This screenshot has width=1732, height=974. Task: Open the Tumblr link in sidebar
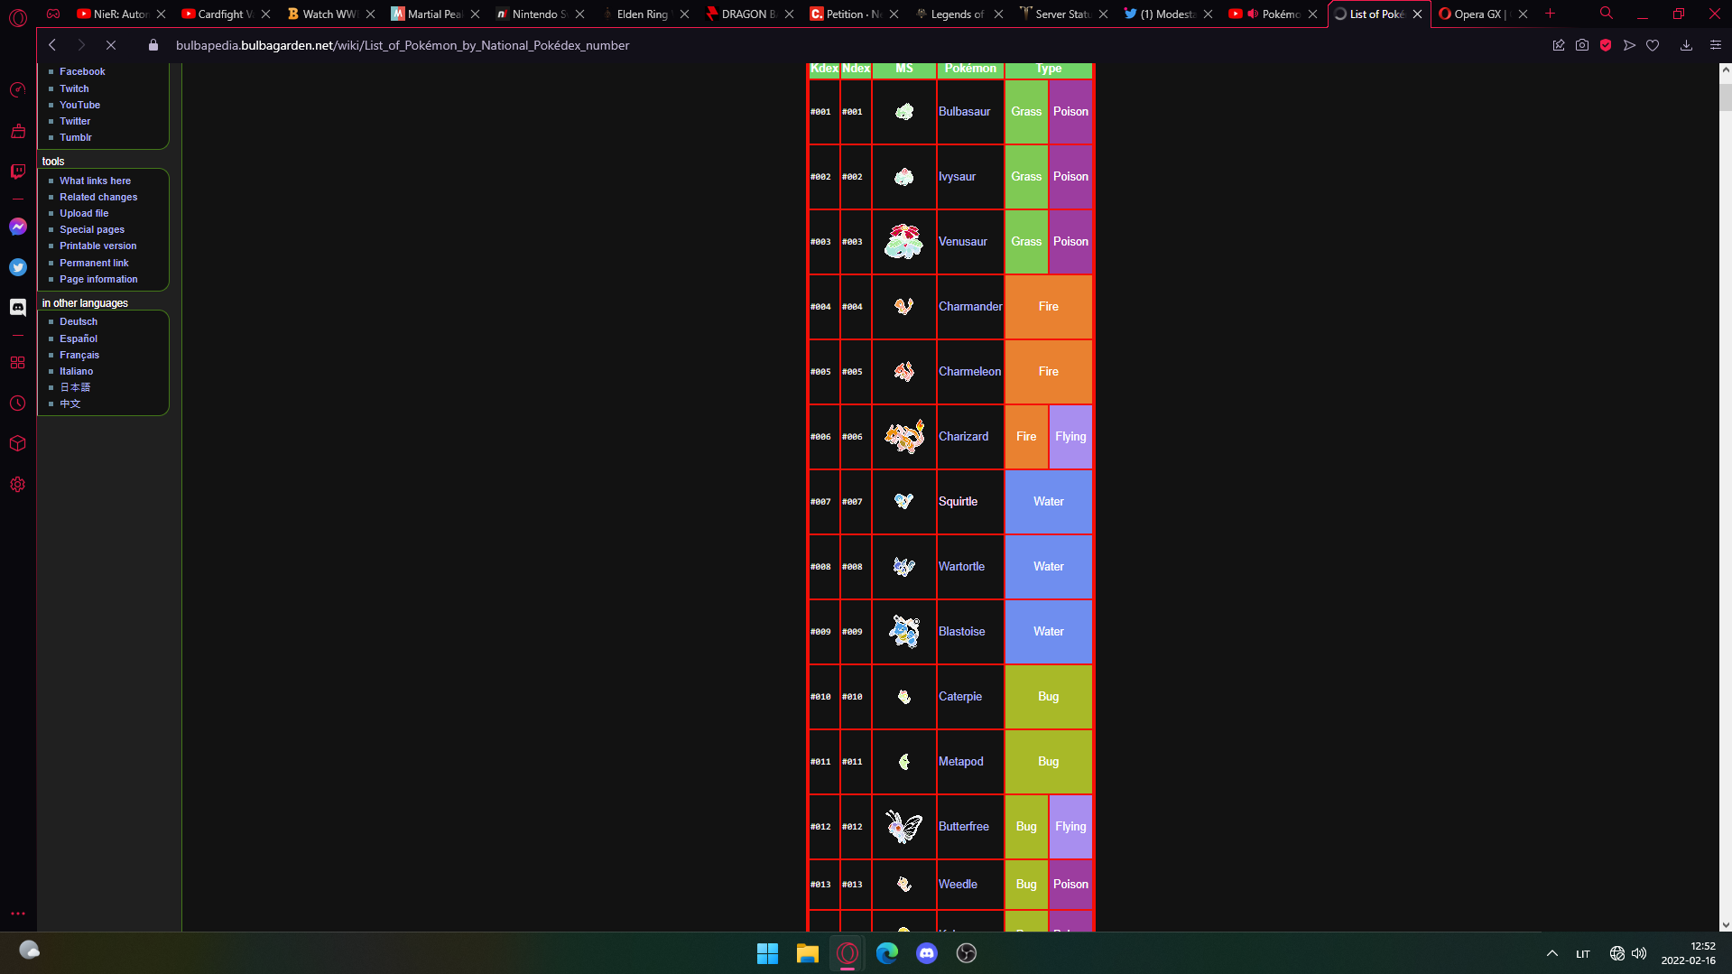[75, 137]
